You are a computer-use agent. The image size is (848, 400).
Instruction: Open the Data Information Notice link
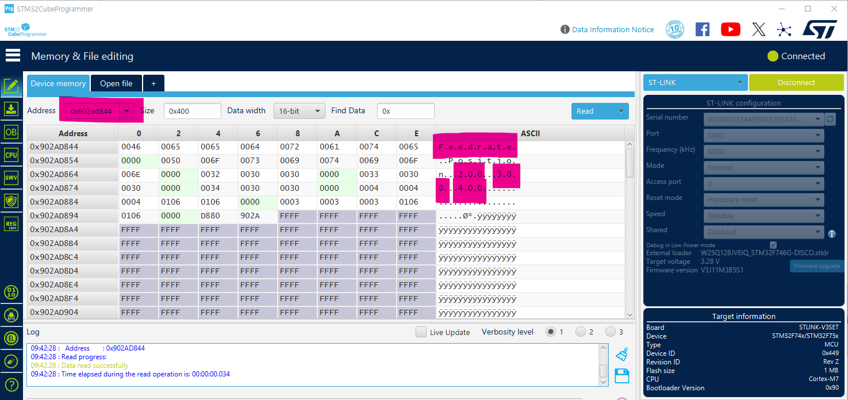click(613, 29)
